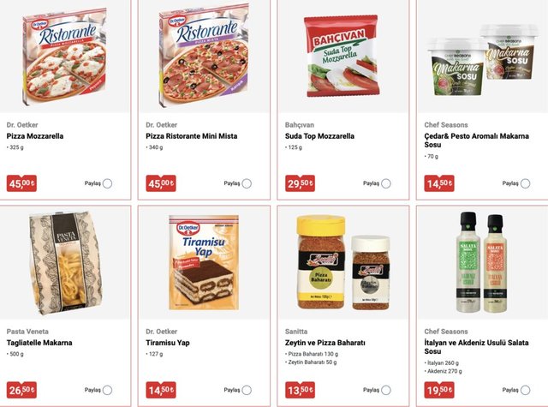Toggle Paylaş circle for Pizza Ristorante Mini Mista
Viewport: 548px width, 407px height.
coord(247,183)
